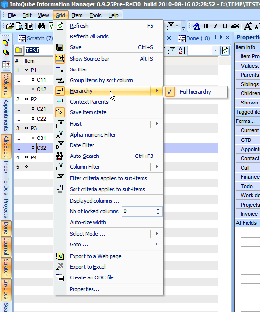Expand Goto submenu arrow
This screenshot has width=260, height=312.
(x=157, y=244)
